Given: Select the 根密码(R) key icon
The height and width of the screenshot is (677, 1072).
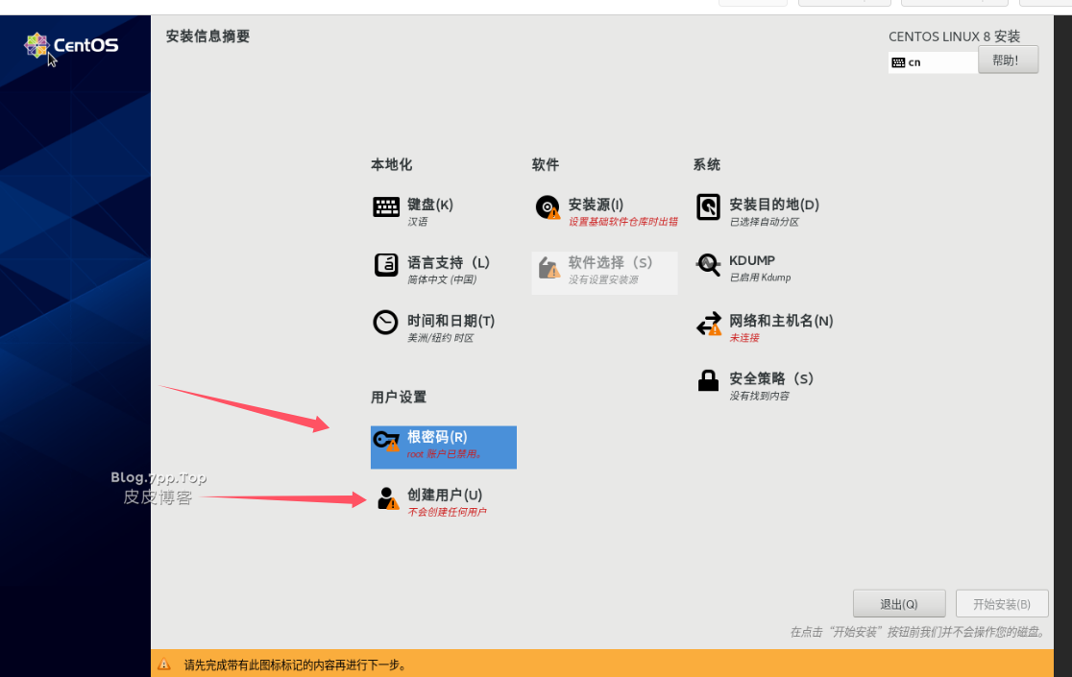Looking at the screenshot, I should click(x=386, y=441).
